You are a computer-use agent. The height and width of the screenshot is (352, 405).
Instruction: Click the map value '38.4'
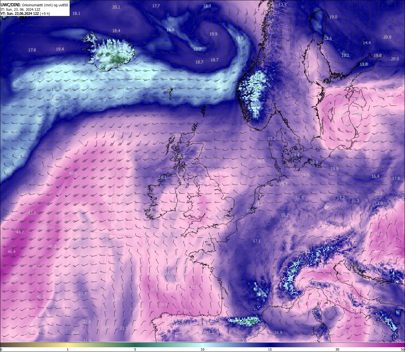(346, 332)
